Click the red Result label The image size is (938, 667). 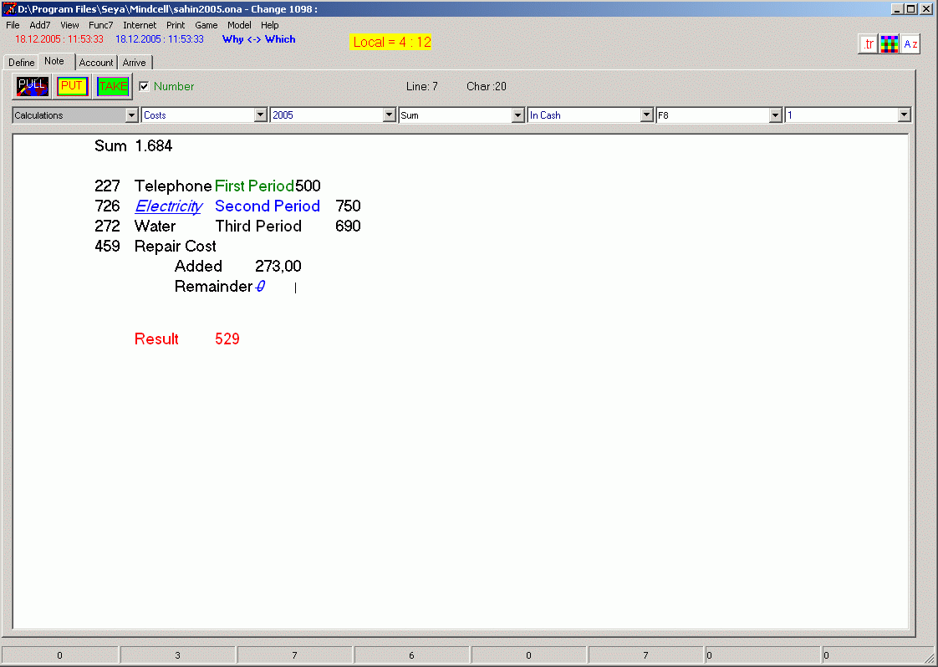[156, 339]
